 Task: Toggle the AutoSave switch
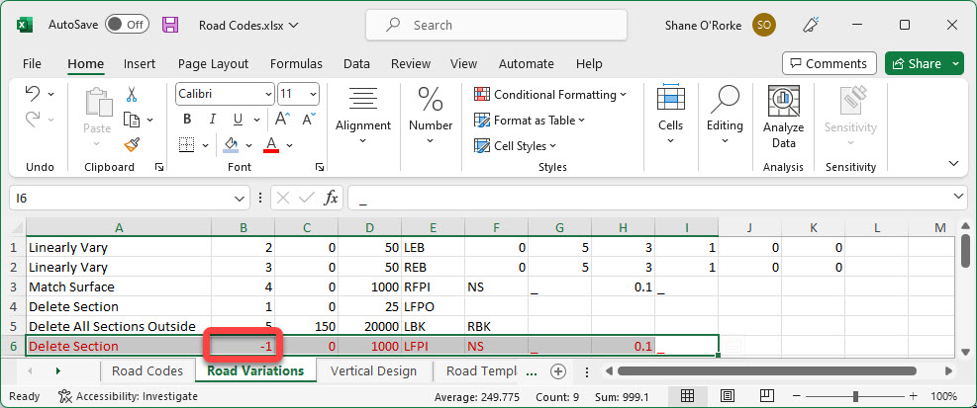(127, 25)
